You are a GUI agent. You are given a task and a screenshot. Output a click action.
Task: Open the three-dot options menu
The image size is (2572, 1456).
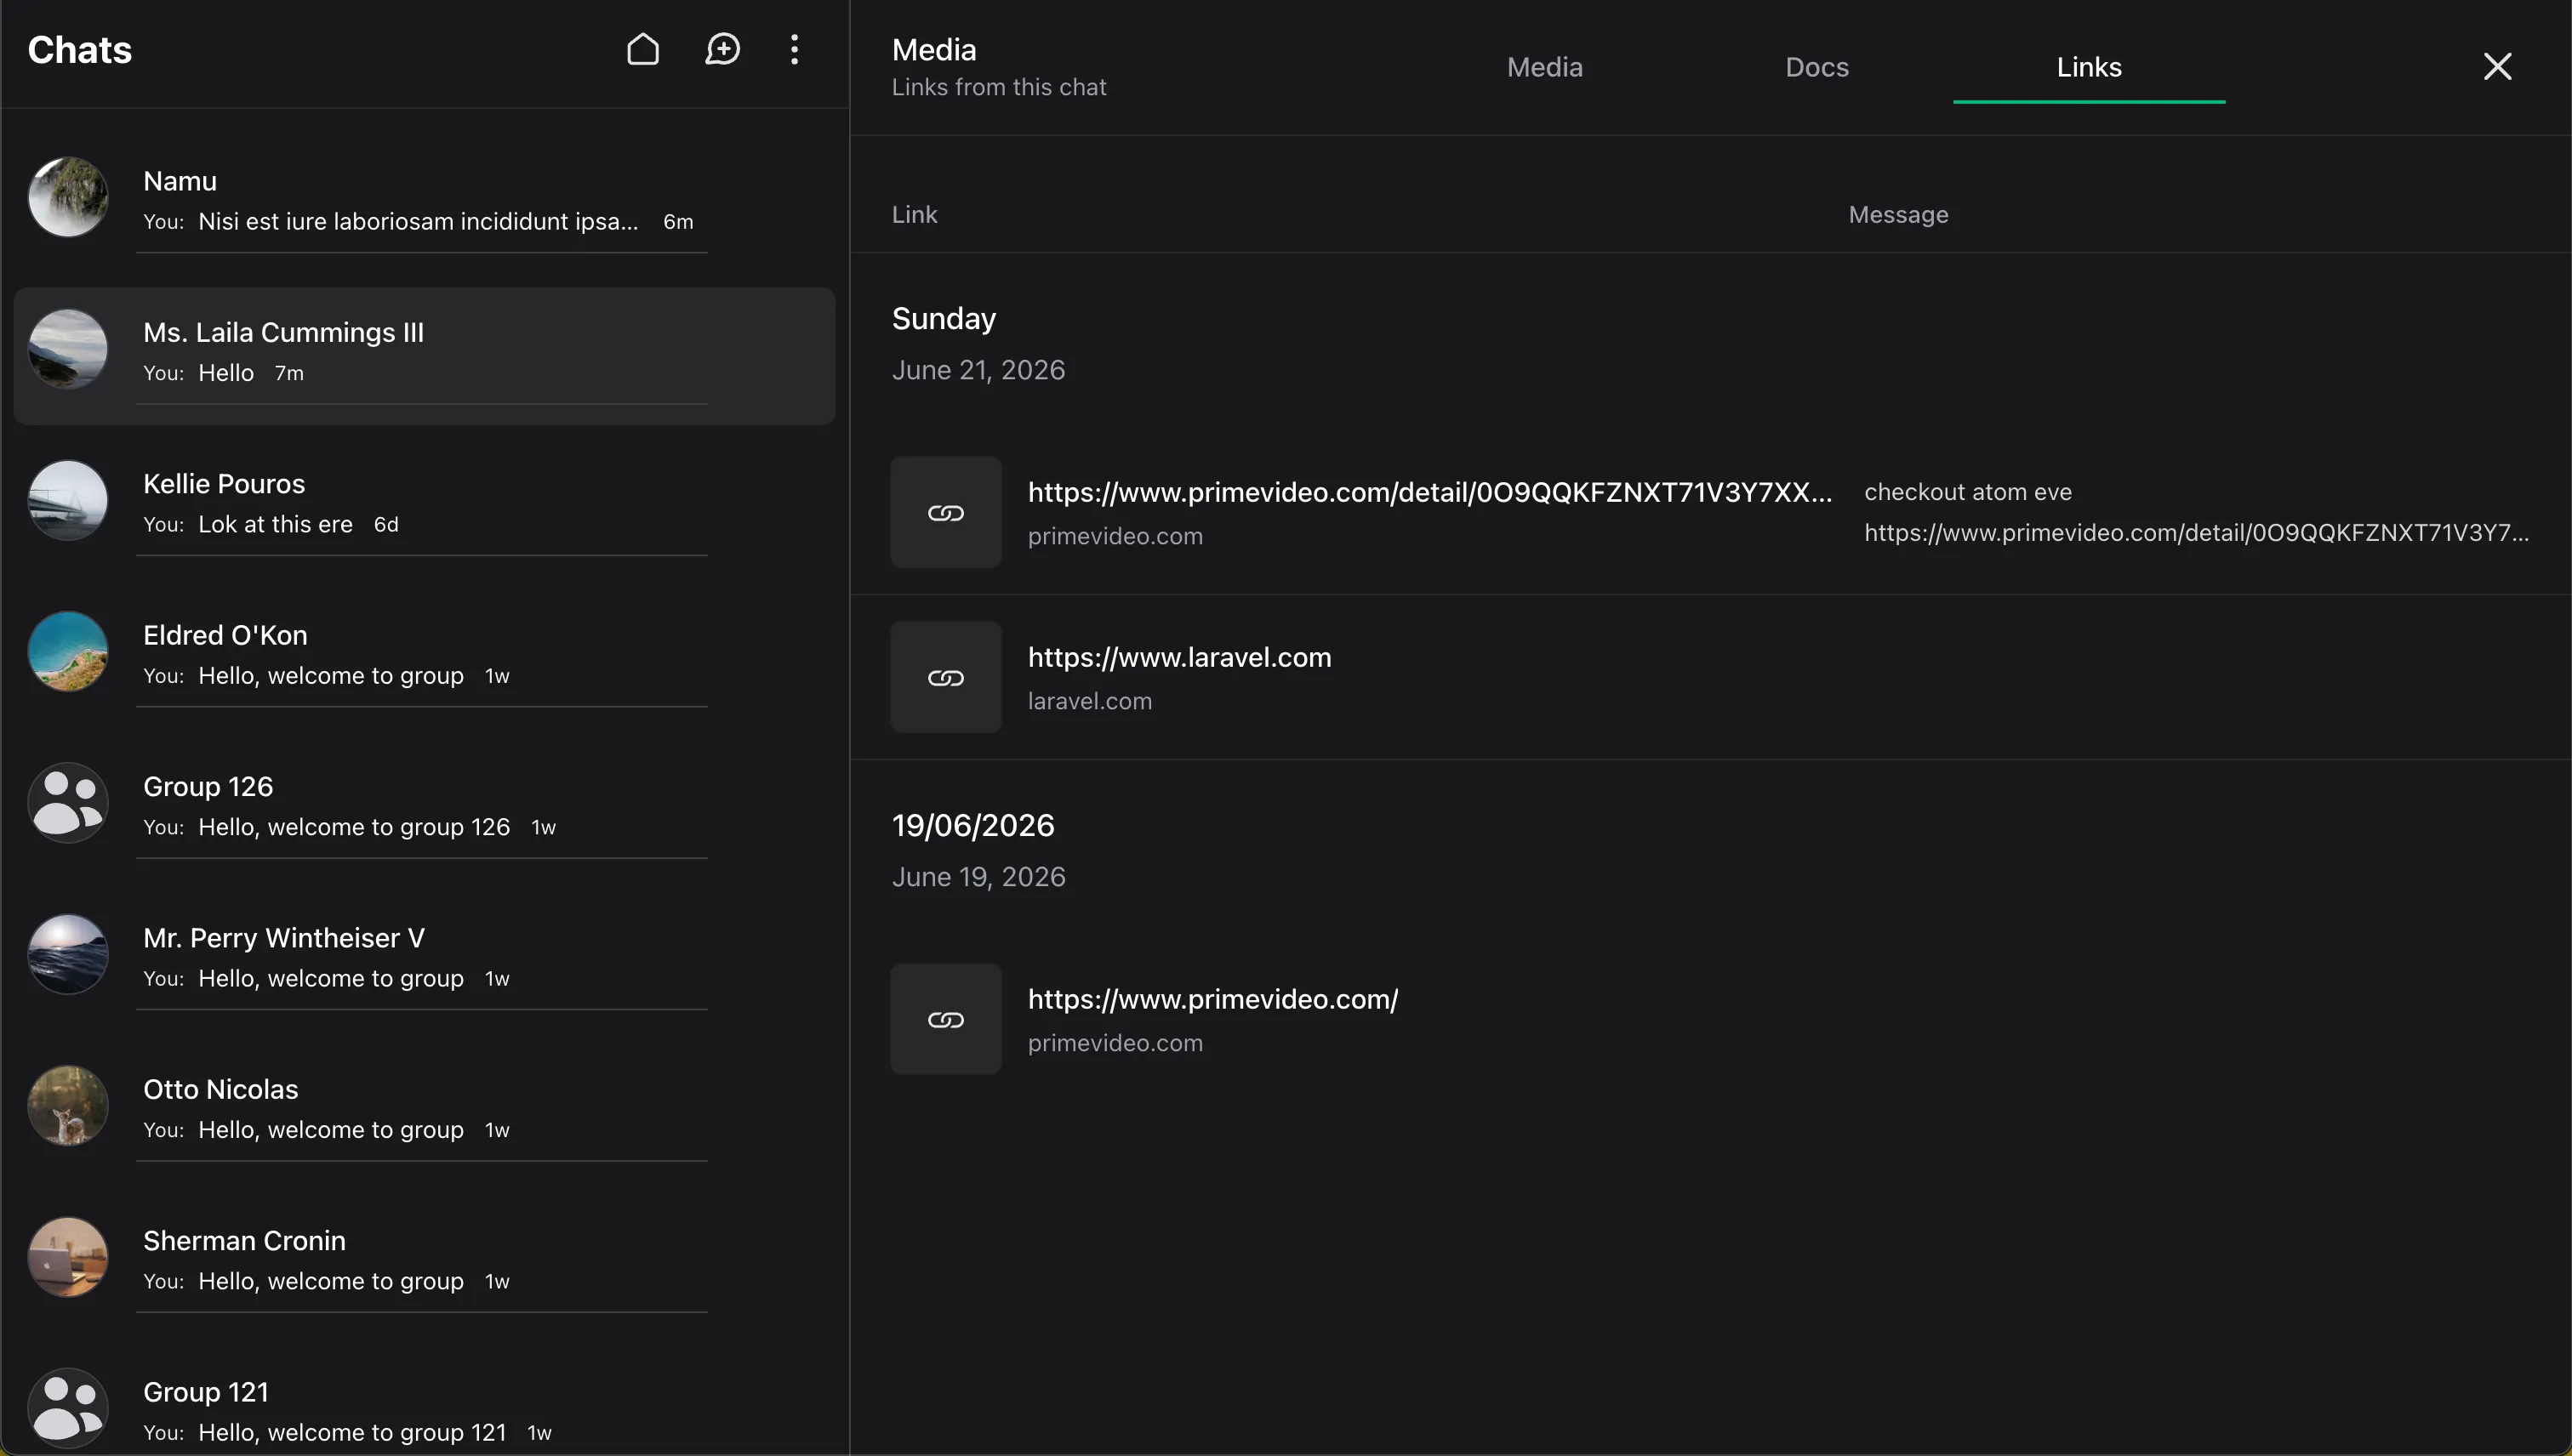795,49
